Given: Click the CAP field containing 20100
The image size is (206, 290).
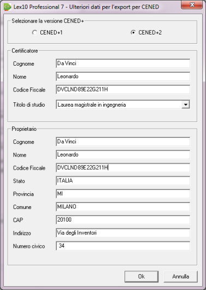Looking at the screenshot, I should pyautogui.click(x=123, y=220).
